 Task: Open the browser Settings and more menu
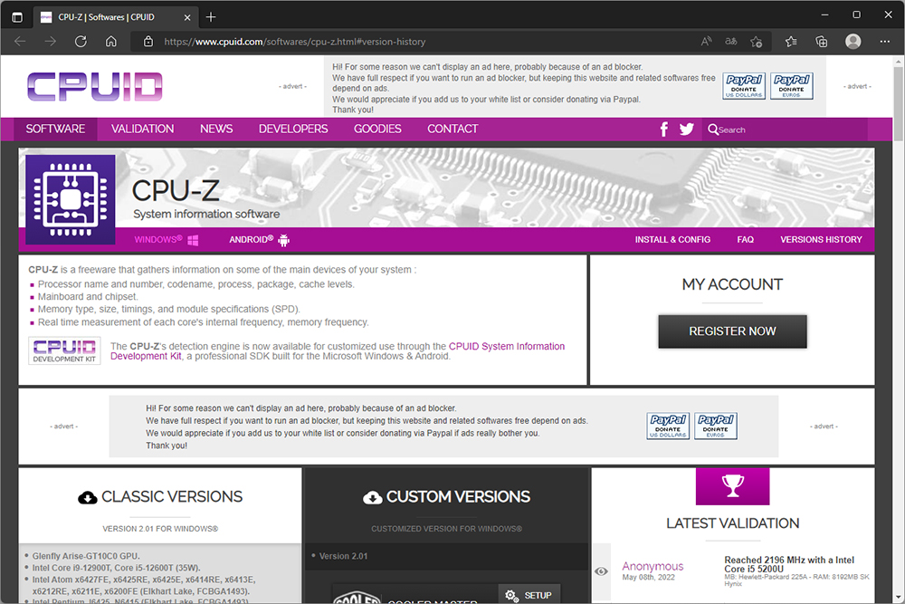point(885,42)
